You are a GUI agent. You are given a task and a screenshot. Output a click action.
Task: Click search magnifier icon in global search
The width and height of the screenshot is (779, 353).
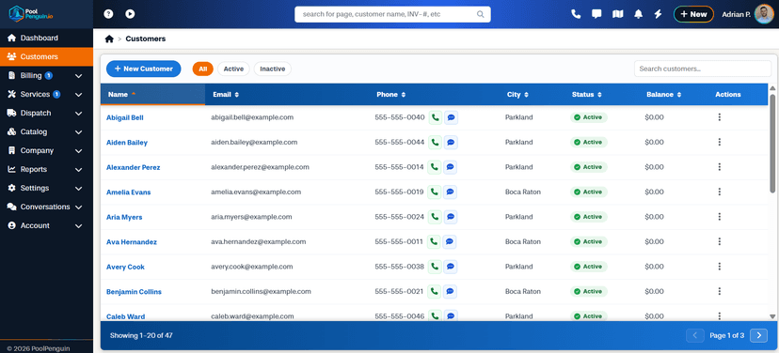click(481, 14)
